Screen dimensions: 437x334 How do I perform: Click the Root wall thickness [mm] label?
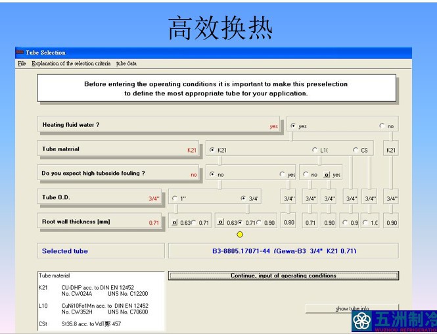click(x=76, y=222)
